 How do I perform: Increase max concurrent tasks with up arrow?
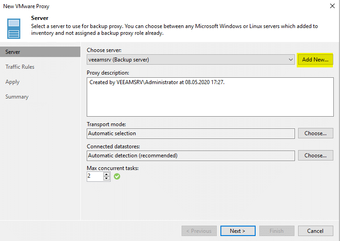(106, 175)
